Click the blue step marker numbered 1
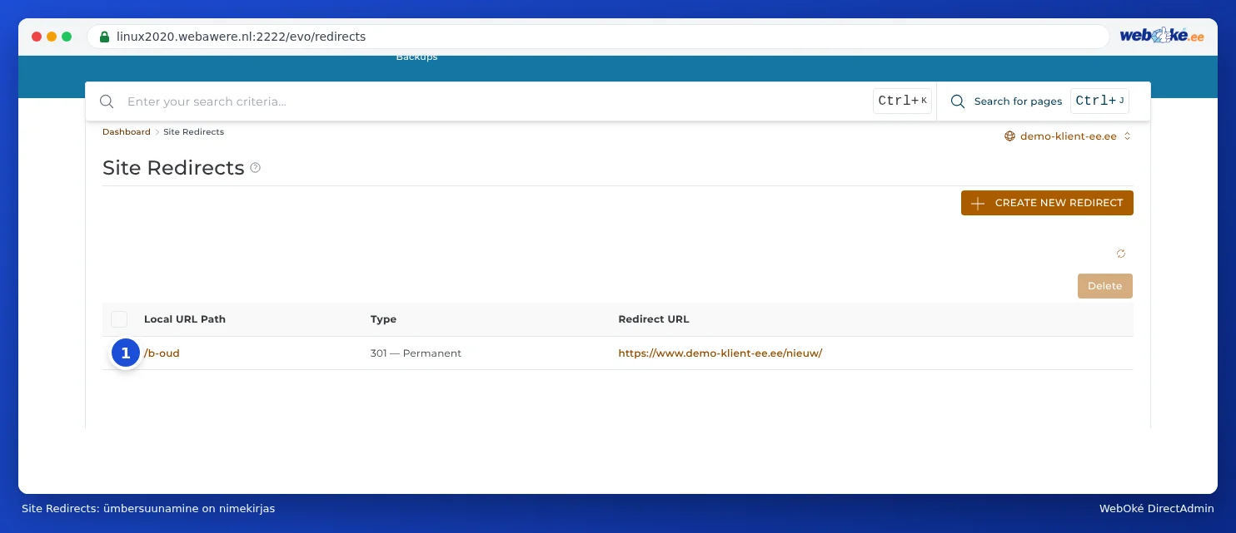 pos(126,353)
